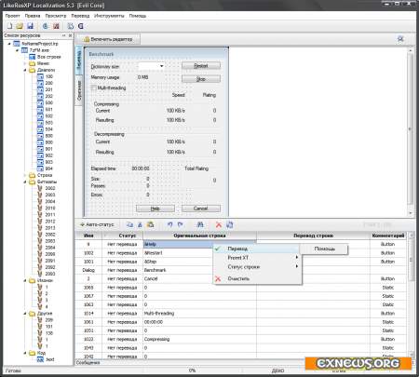Open the Promt XT submenu
The width and height of the screenshot is (419, 377).
(257, 258)
